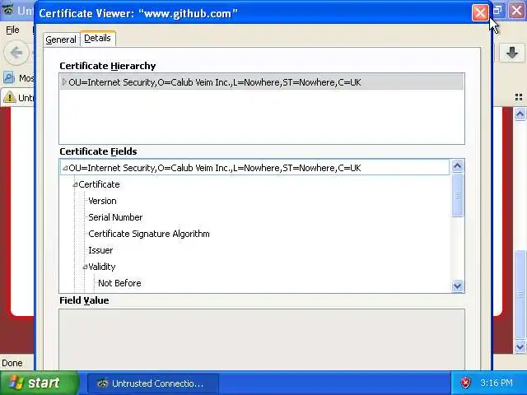Select the Not Before field

[x=119, y=283]
